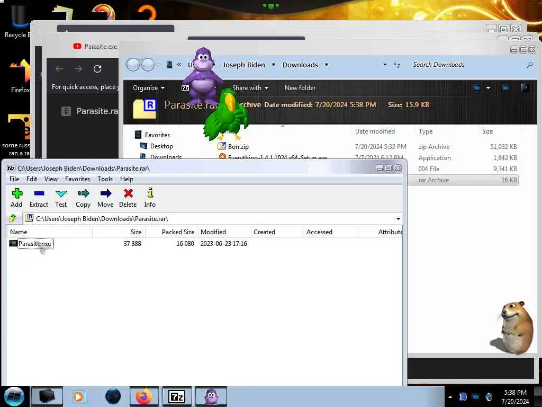Click the browser back arrow
Viewport: 542px width, 407px height.
[x=59, y=69]
